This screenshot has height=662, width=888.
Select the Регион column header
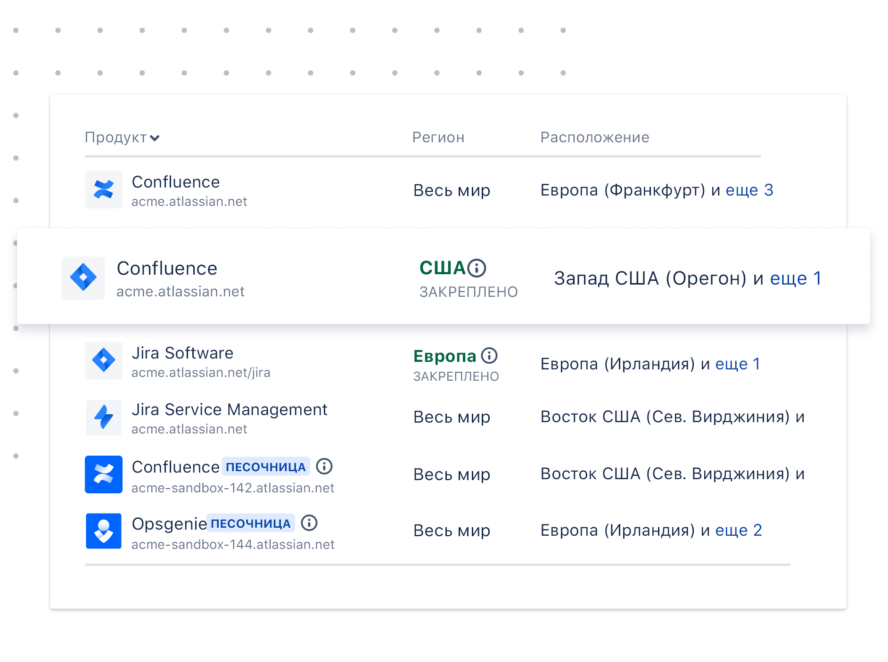(438, 137)
